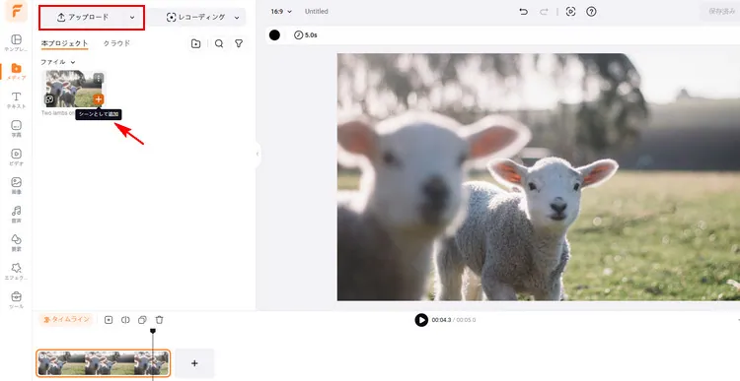Create a new media folder
740x381 pixels.
pyautogui.click(x=196, y=43)
